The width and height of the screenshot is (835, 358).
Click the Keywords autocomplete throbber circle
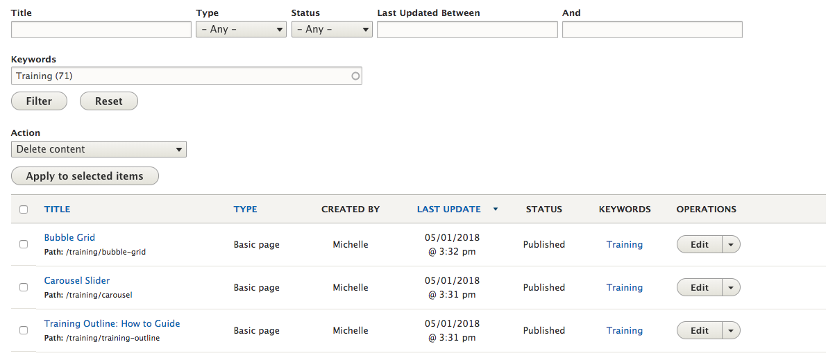click(x=355, y=76)
